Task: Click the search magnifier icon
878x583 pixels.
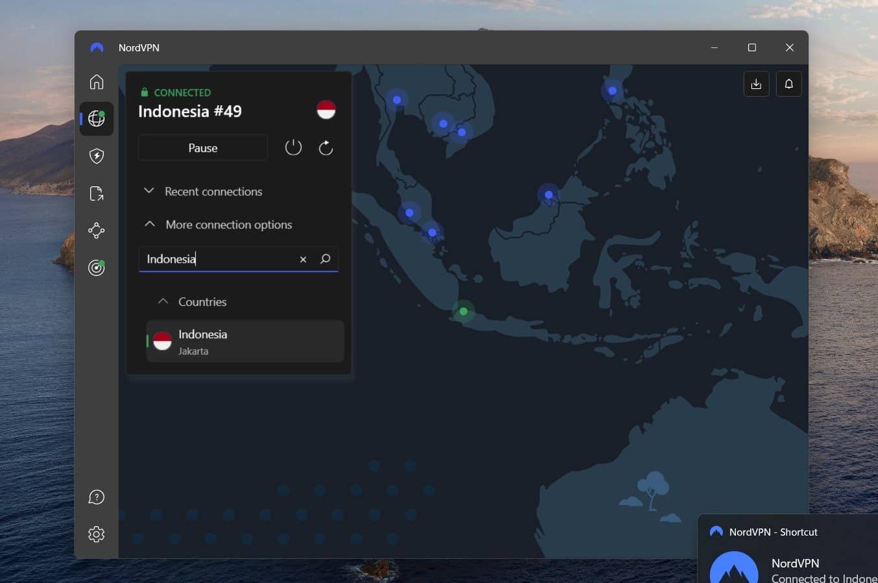Action: tap(325, 259)
